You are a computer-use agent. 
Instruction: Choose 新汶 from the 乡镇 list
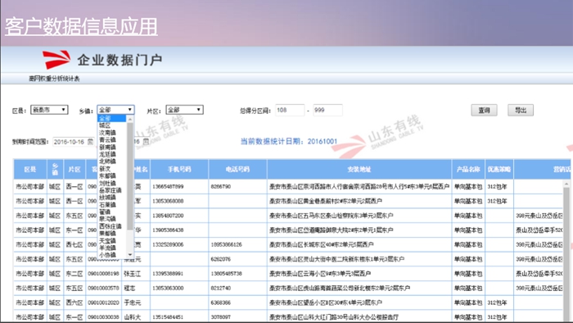(x=106, y=169)
